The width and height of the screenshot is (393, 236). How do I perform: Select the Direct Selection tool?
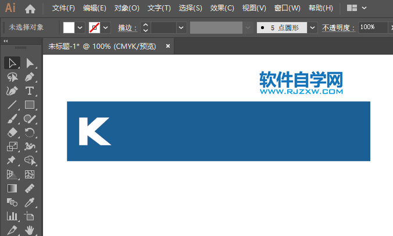pos(30,63)
